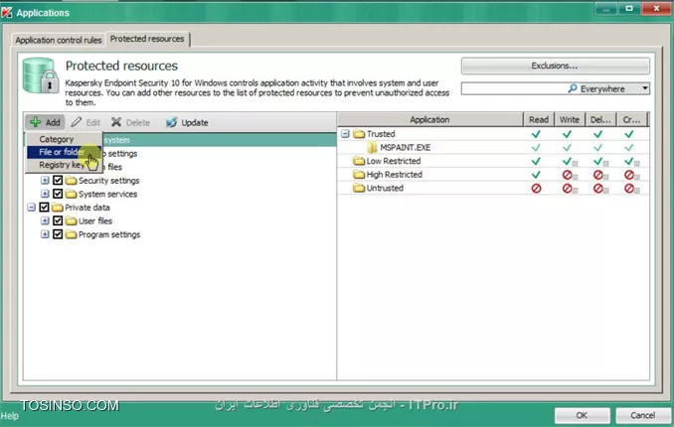Click Read block icon for Untrusted
674x427 pixels.
pyautogui.click(x=536, y=188)
